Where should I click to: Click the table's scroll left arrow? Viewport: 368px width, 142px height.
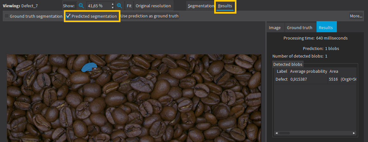(x=277, y=133)
